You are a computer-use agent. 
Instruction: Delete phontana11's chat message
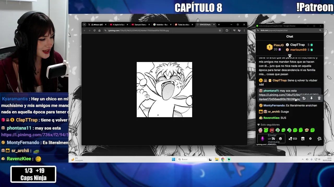[x=319, y=98]
